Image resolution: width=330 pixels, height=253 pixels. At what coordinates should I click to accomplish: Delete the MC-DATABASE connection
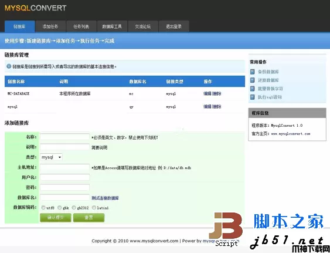coord(217,93)
